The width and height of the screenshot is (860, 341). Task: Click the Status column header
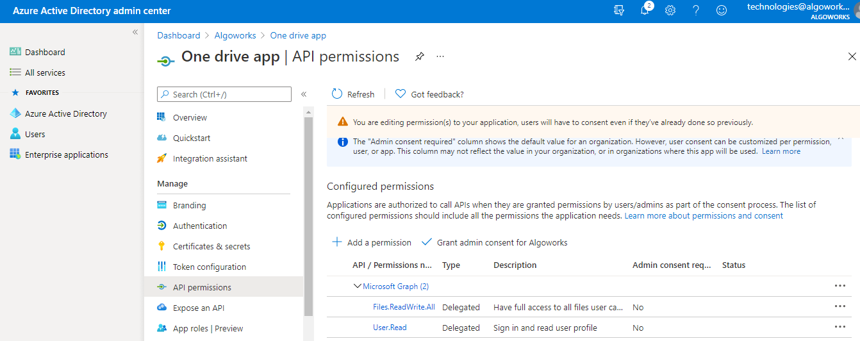pos(734,265)
